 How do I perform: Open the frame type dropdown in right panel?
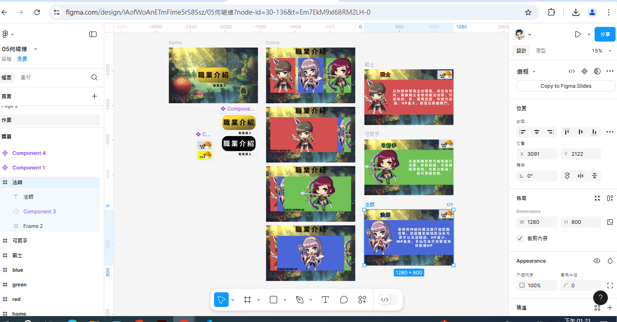point(526,71)
